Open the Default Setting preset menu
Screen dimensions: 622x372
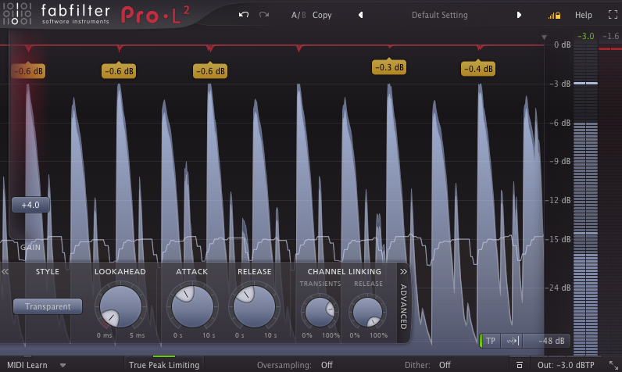point(439,15)
